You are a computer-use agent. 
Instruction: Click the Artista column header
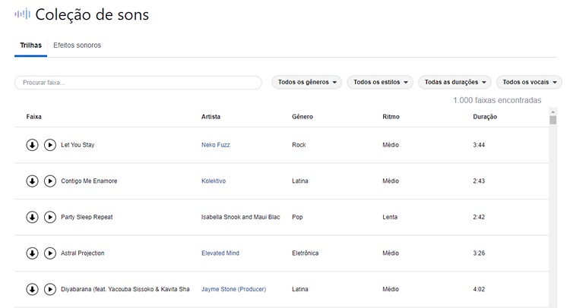211,117
